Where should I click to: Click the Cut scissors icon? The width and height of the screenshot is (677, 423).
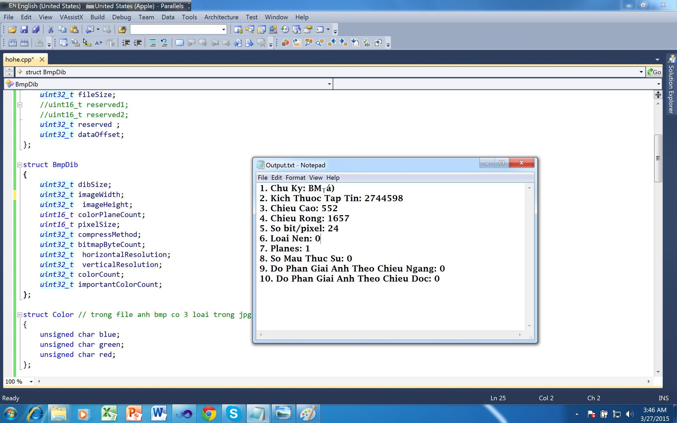click(x=51, y=29)
